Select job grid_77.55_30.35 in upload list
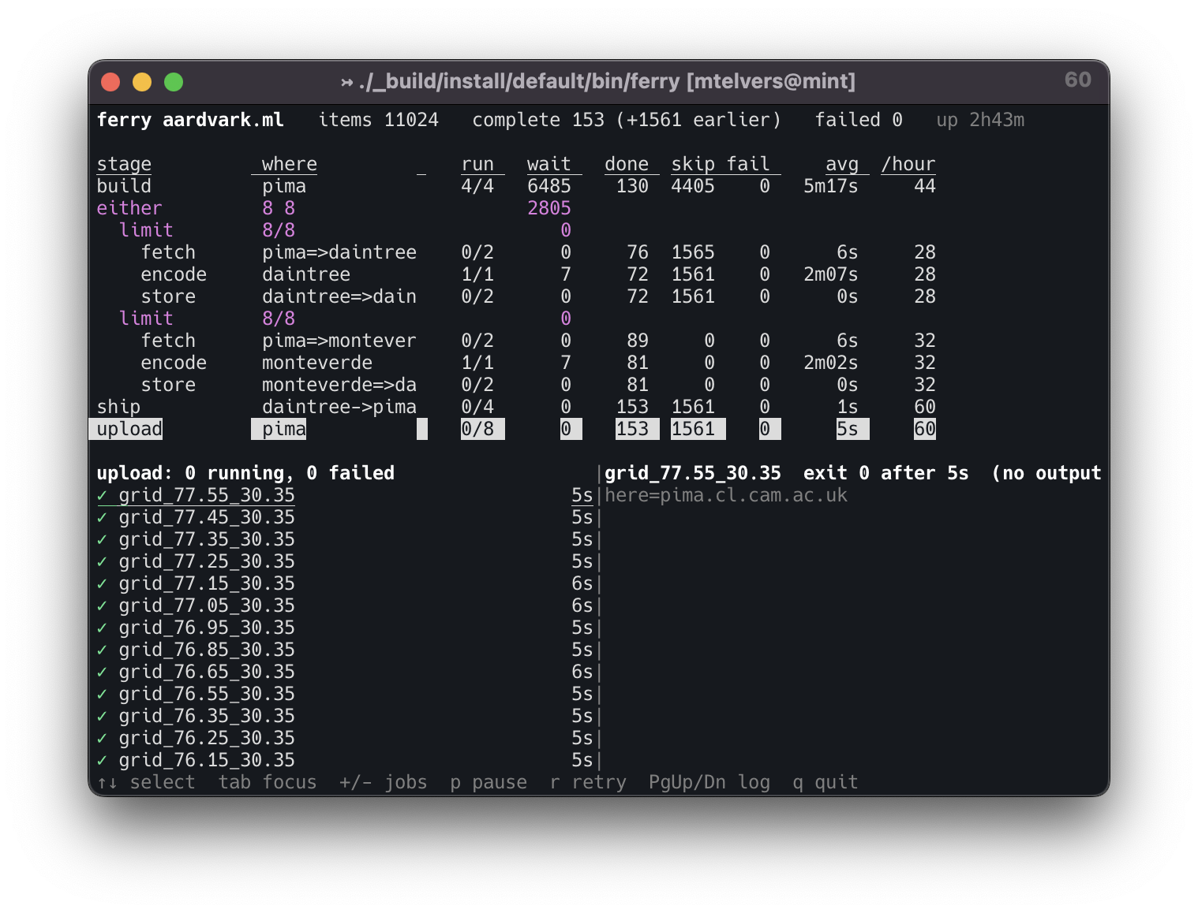 tap(345, 495)
